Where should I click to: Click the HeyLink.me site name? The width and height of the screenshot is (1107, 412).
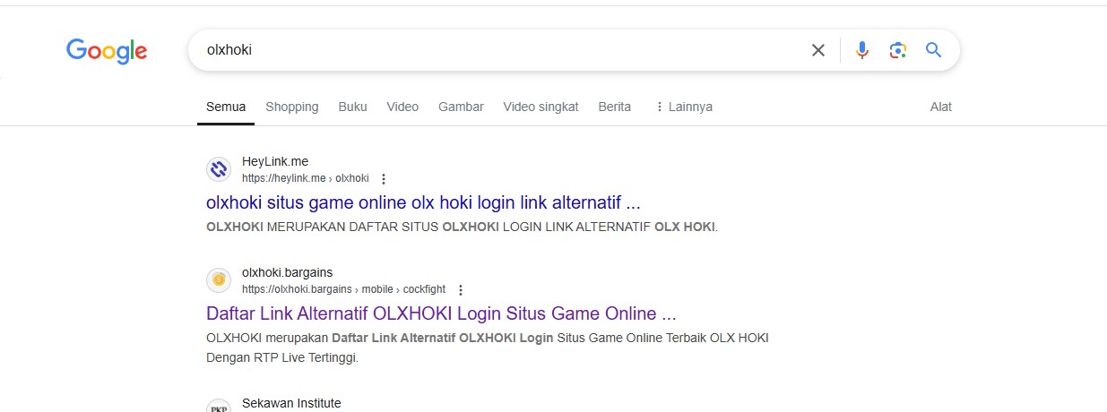(x=275, y=162)
